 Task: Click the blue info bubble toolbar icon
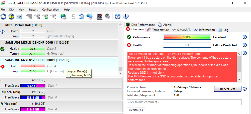[x=126, y=17]
